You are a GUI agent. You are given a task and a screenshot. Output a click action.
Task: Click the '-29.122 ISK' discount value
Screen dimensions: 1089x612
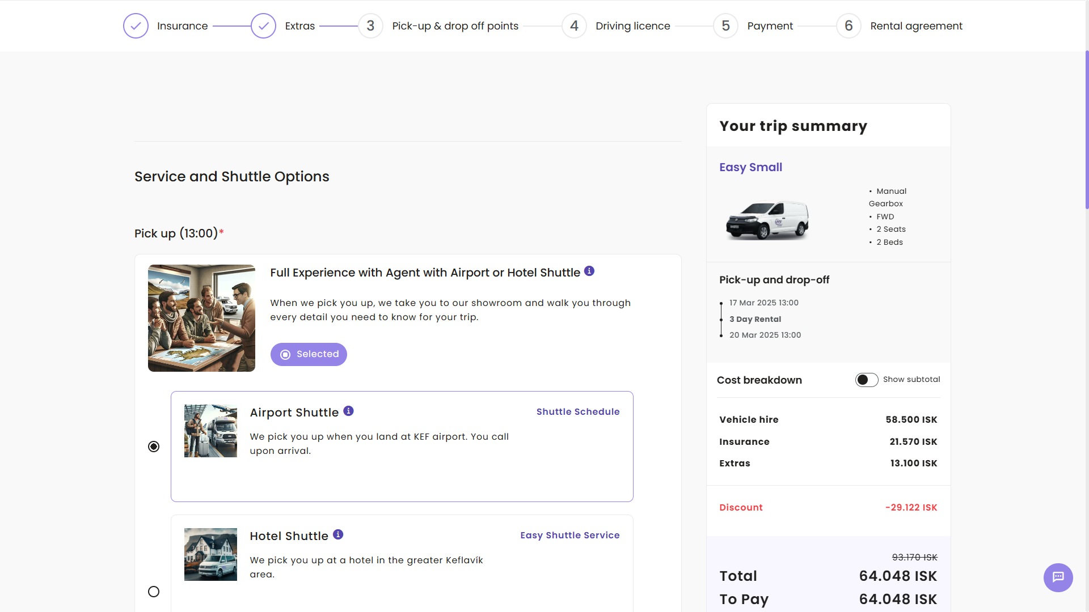[911, 508]
